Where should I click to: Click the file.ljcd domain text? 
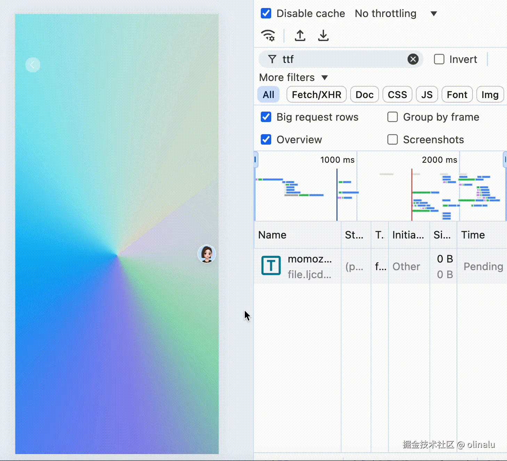coord(309,274)
